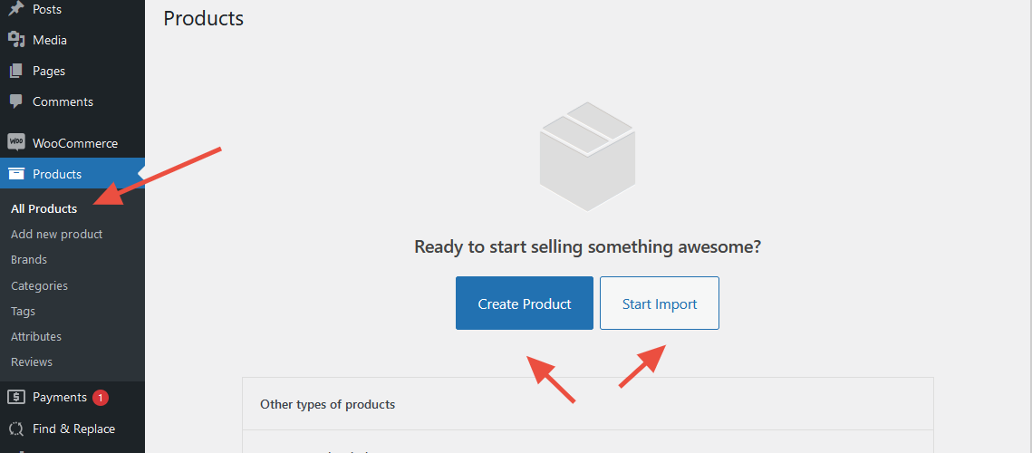Click the Payments dollar icon
Screen dimensions: 1032x453
click(x=15, y=397)
